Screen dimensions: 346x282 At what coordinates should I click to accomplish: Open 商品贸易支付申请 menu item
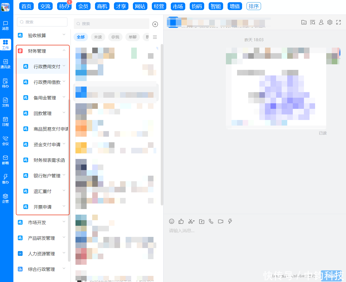coord(43,129)
